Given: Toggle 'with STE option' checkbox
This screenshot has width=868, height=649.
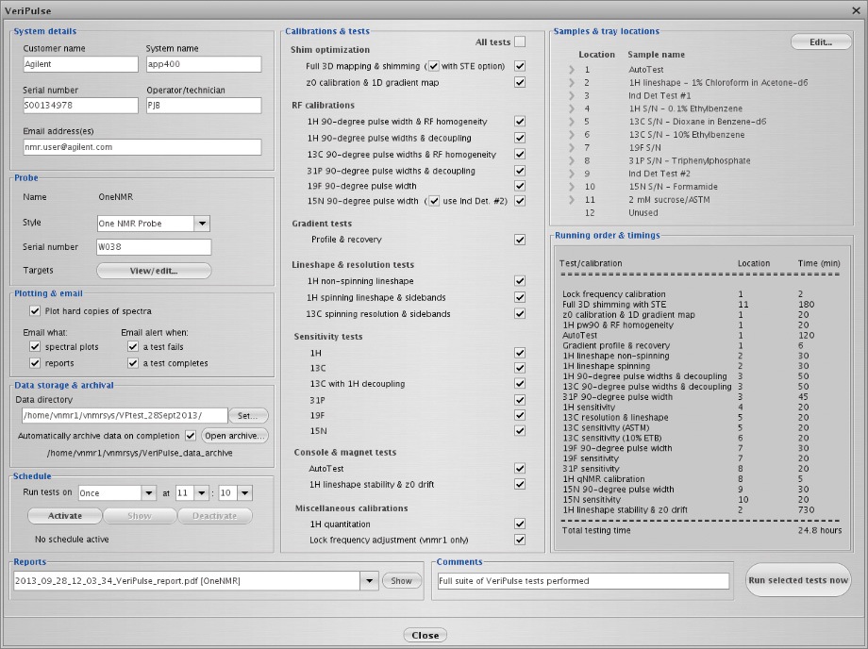Looking at the screenshot, I should pos(433,66).
